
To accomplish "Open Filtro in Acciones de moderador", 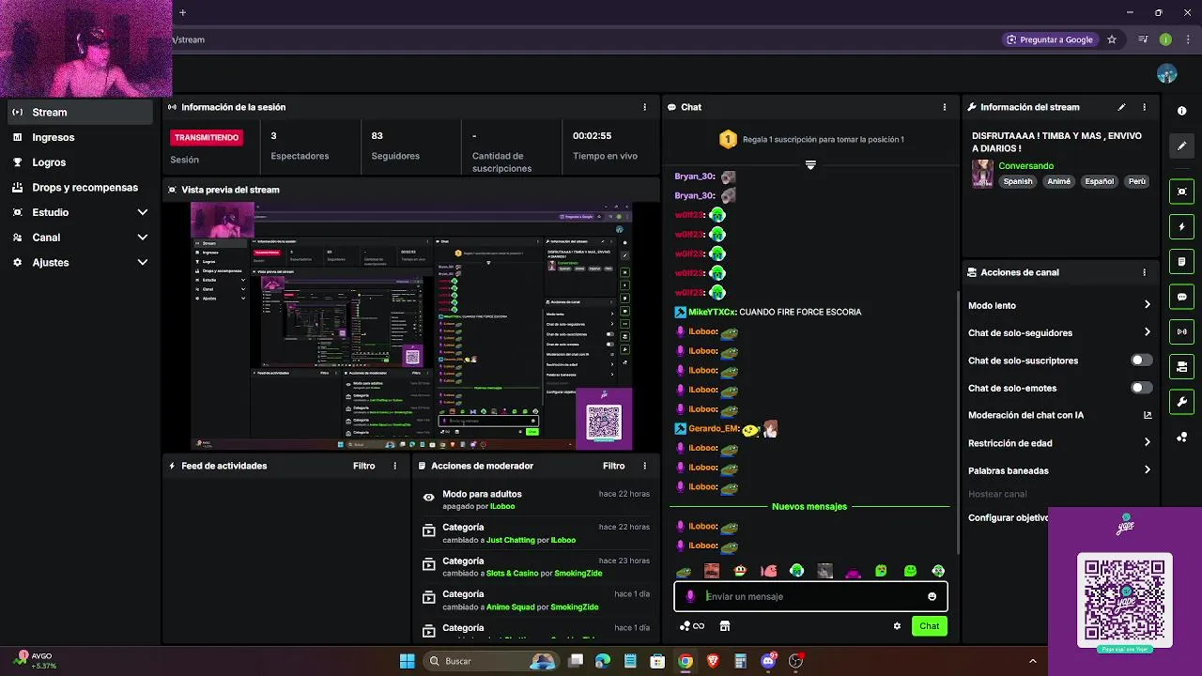I will (x=613, y=466).
